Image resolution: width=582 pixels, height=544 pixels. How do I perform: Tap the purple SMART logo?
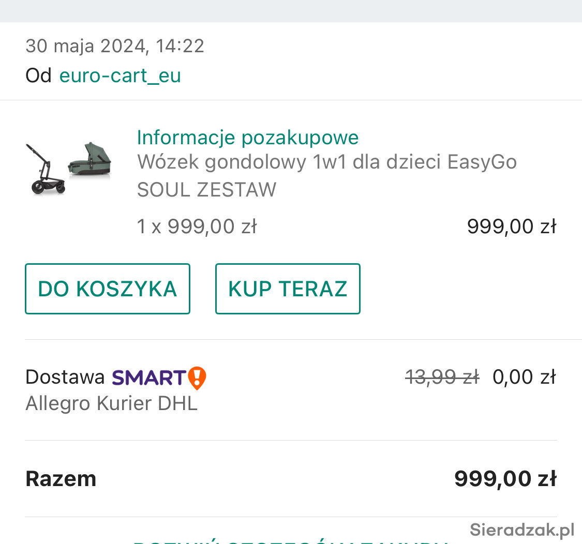tap(148, 378)
